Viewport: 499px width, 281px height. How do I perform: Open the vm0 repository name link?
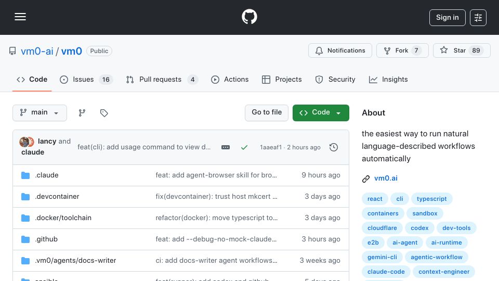pos(72,51)
